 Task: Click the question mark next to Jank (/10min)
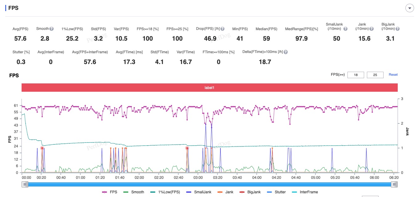tap(372, 29)
